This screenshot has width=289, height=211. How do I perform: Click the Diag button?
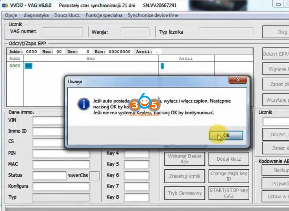(x=276, y=32)
